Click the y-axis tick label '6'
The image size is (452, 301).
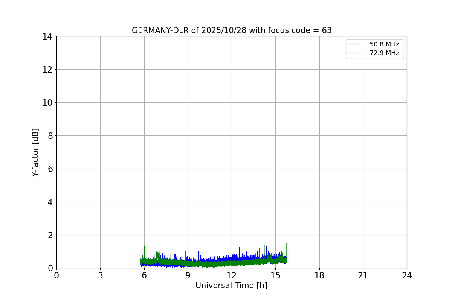50,169
